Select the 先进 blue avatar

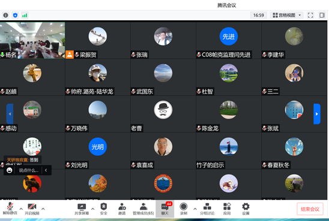(229, 36)
